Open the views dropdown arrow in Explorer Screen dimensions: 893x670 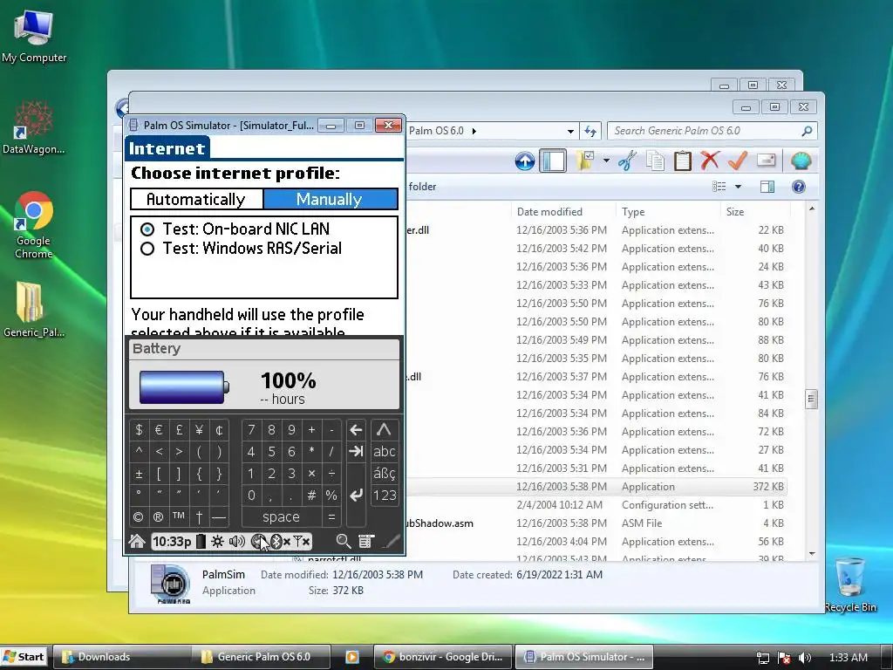738,187
